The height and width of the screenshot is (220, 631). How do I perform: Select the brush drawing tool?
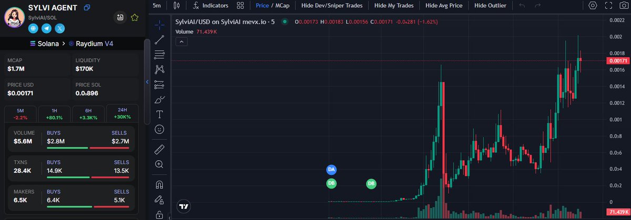tap(160, 99)
